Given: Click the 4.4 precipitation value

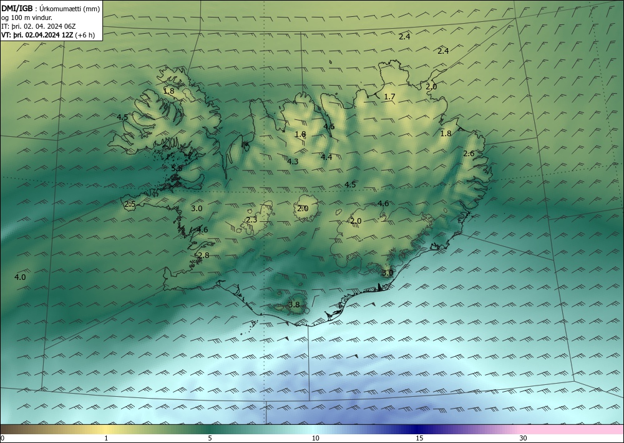Looking at the screenshot, I should coord(326,157).
